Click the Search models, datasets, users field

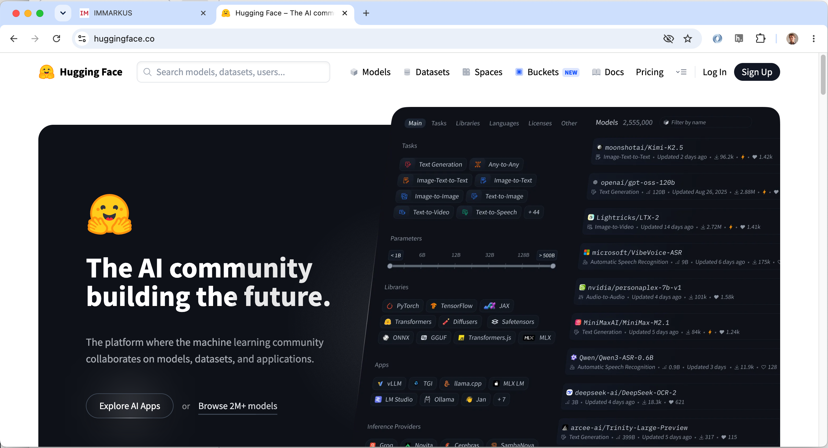(233, 72)
